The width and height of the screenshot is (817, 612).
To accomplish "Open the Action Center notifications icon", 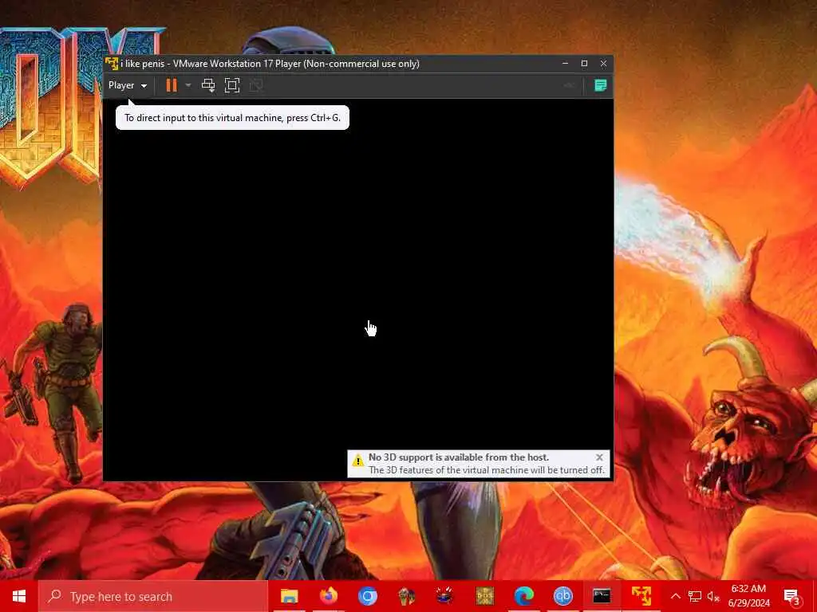I will click(x=791, y=596).
